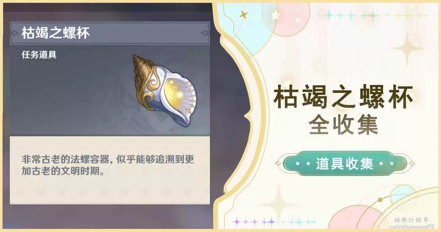The height and width of the screenshot is (232, 441).
Task: Click the small gold star at top
Action: (244, 15)
